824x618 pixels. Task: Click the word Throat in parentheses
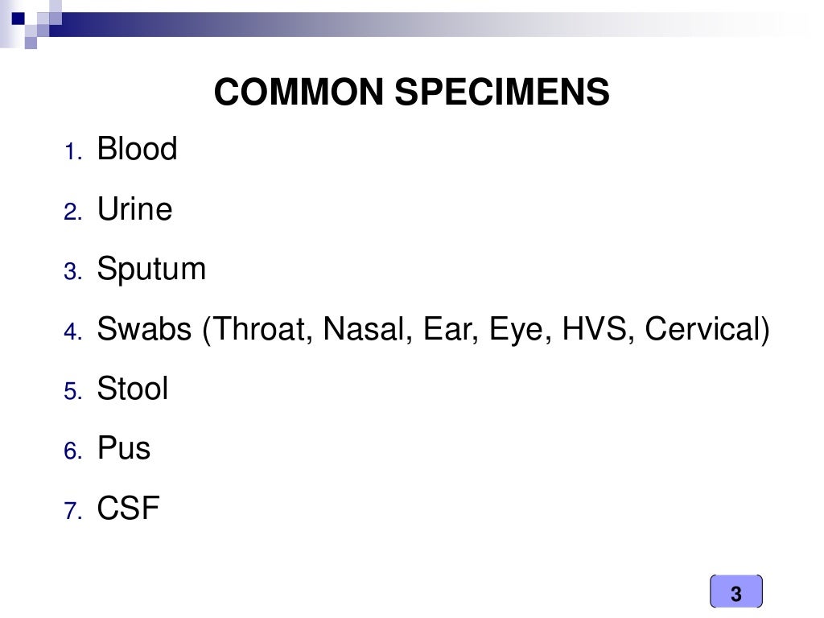(259, 329)
